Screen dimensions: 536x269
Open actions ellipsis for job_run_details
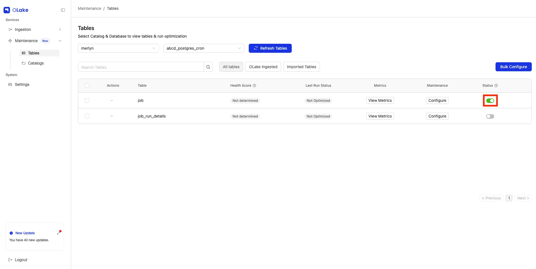click(112, 116)
